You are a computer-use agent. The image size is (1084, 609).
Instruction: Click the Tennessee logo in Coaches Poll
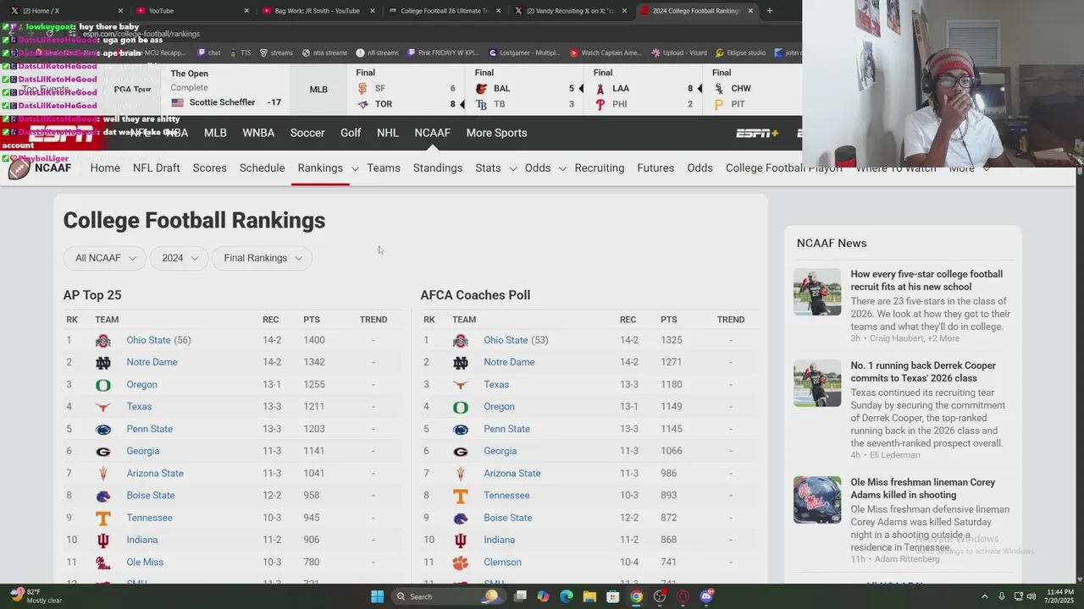[x=461, y=496]
